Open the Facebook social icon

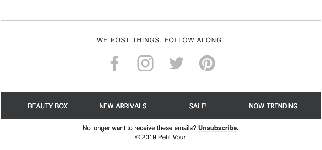tap(114, 64)
